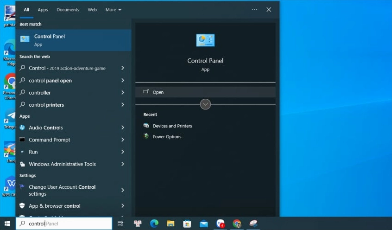Open the three-dots options menu

(254, 10)
